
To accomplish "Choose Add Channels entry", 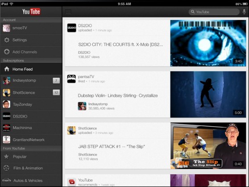I will tap(31, 52).
